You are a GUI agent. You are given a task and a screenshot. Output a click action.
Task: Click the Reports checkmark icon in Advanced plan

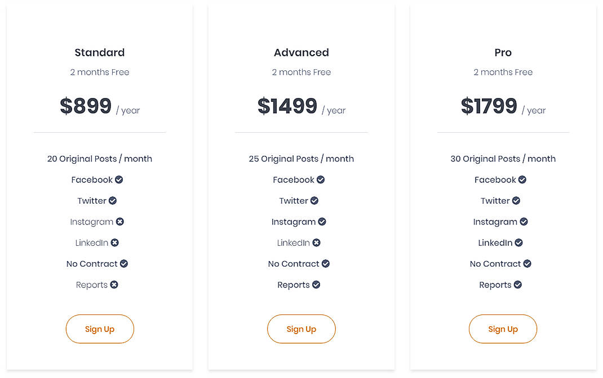click(x=317, y=285)
